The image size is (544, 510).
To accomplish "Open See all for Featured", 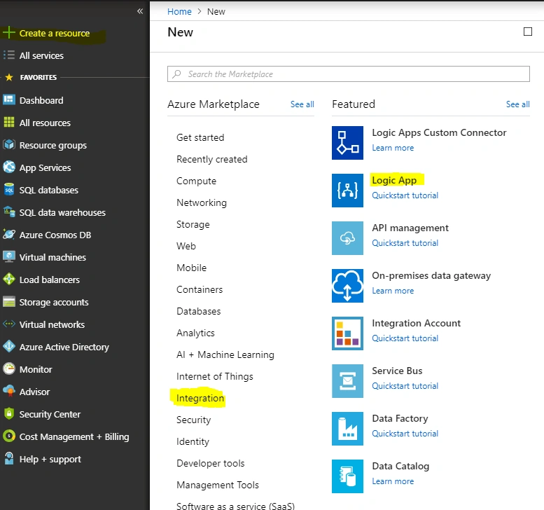I will tap(517, 104).
